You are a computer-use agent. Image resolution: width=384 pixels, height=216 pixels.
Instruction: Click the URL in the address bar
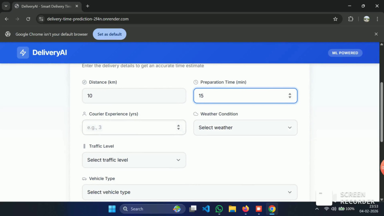point(88,19)
